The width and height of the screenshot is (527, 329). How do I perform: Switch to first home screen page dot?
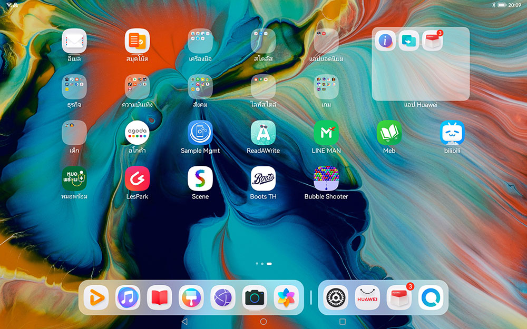coord(257,263)
